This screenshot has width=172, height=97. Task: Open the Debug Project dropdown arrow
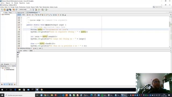(x=44, y=10)
